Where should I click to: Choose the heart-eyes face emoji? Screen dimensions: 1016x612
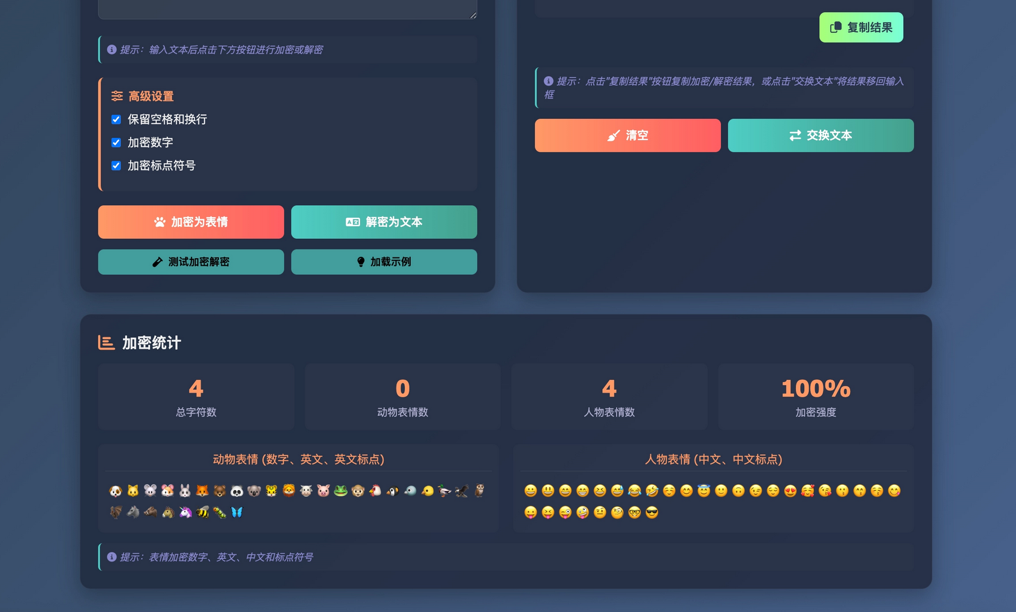pyautogui.click(x=790, y=491)
